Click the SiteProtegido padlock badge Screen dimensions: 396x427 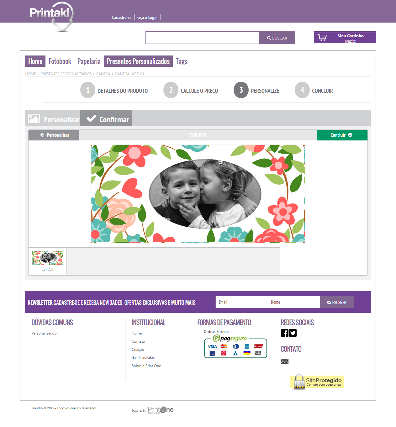(317, 382)
